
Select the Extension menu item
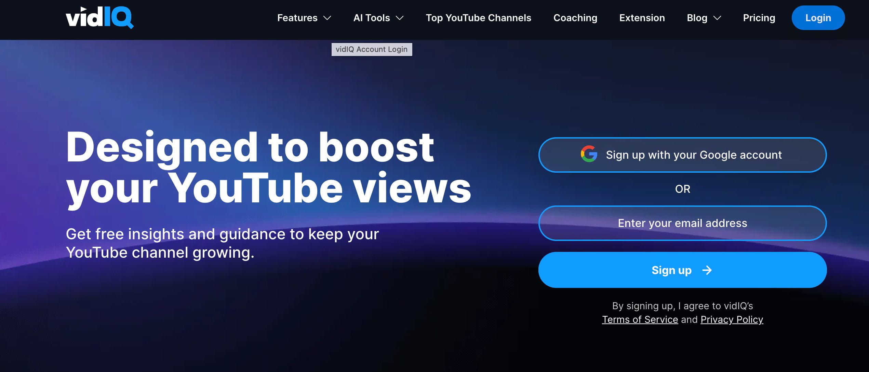[642, 17]
